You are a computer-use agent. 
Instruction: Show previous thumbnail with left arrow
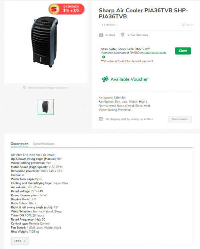tap(8, 107)
